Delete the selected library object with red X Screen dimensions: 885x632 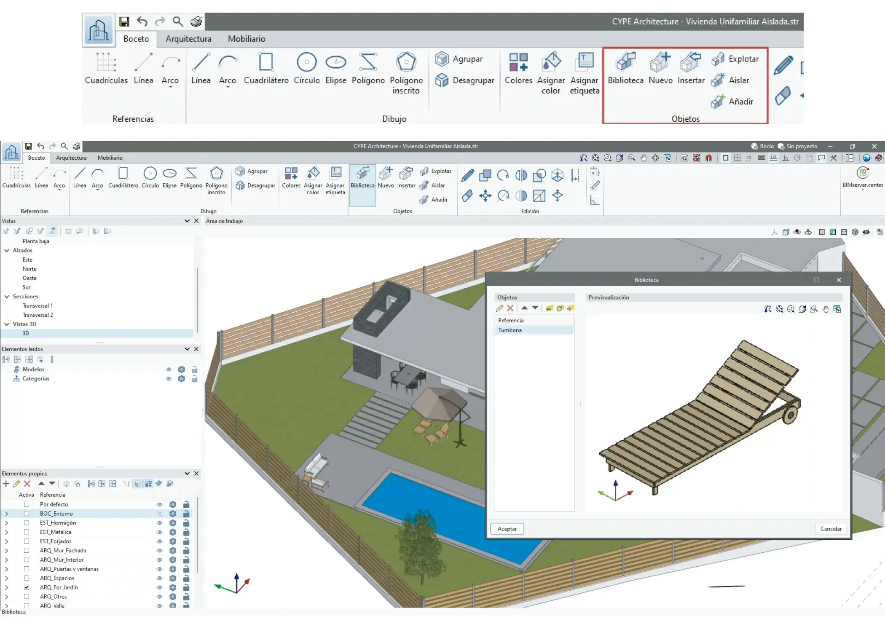click(510, 308)
